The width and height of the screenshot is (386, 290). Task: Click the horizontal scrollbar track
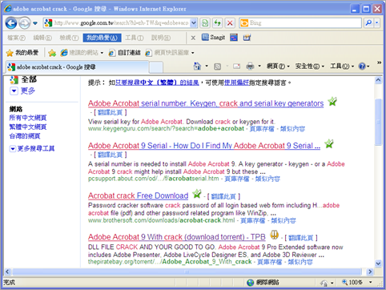187,272
